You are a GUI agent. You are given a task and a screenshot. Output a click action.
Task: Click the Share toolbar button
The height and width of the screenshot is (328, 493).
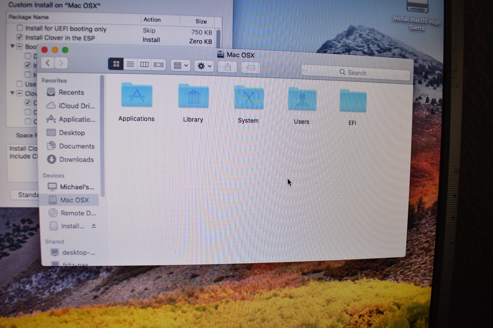228,67
